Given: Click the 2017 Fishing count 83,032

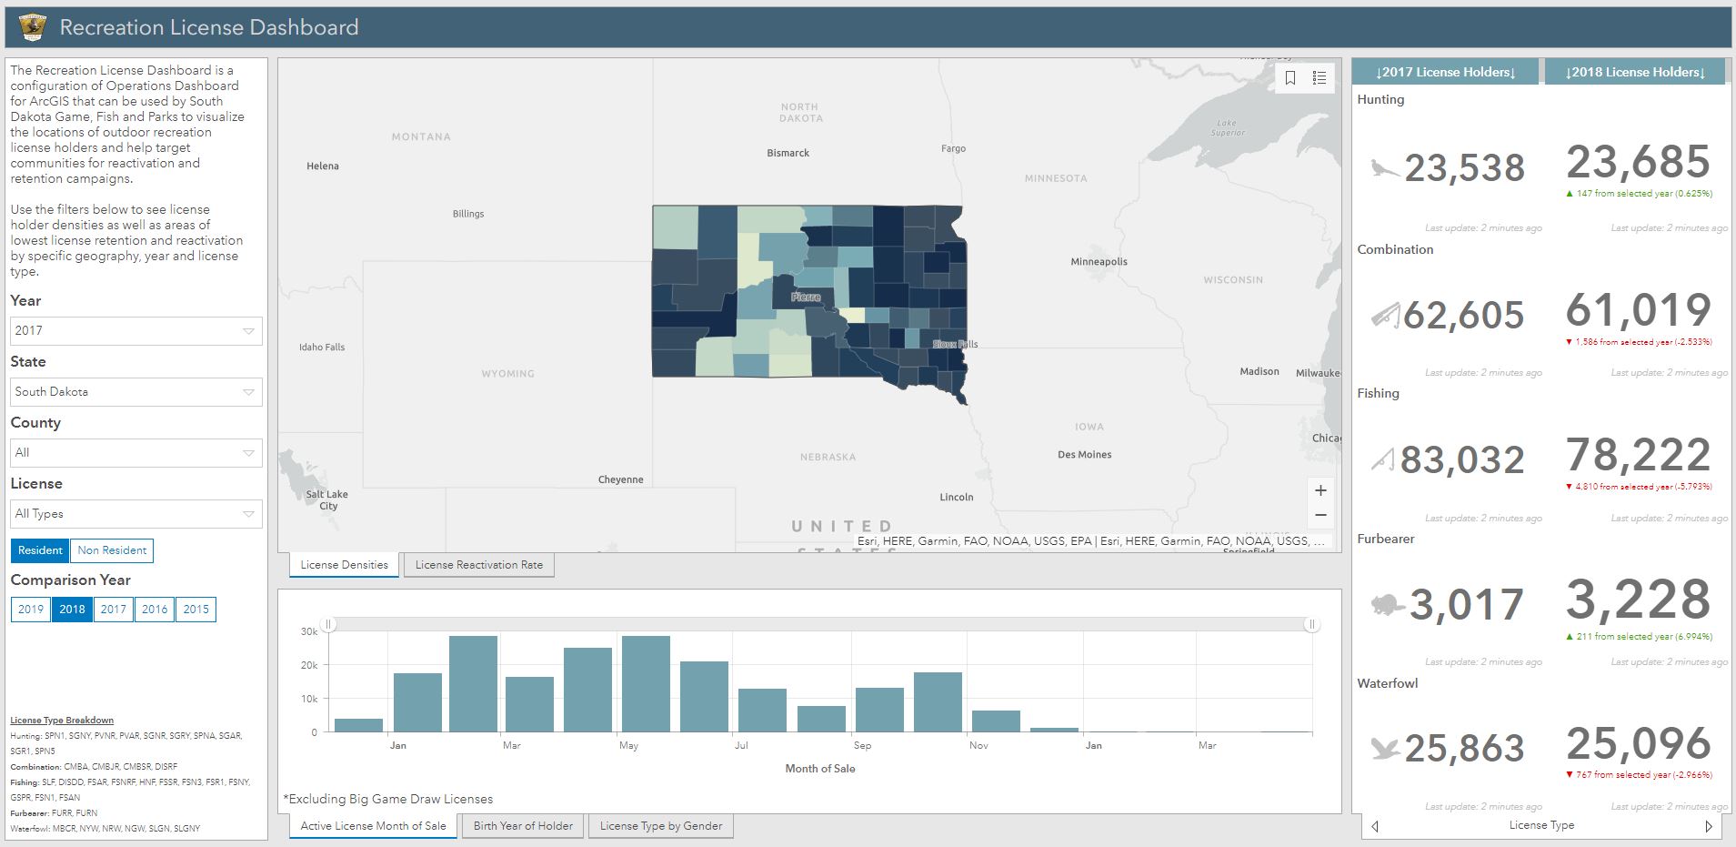Looking at the screenshot, I should pyautogui.click(x=1462, y=460).
